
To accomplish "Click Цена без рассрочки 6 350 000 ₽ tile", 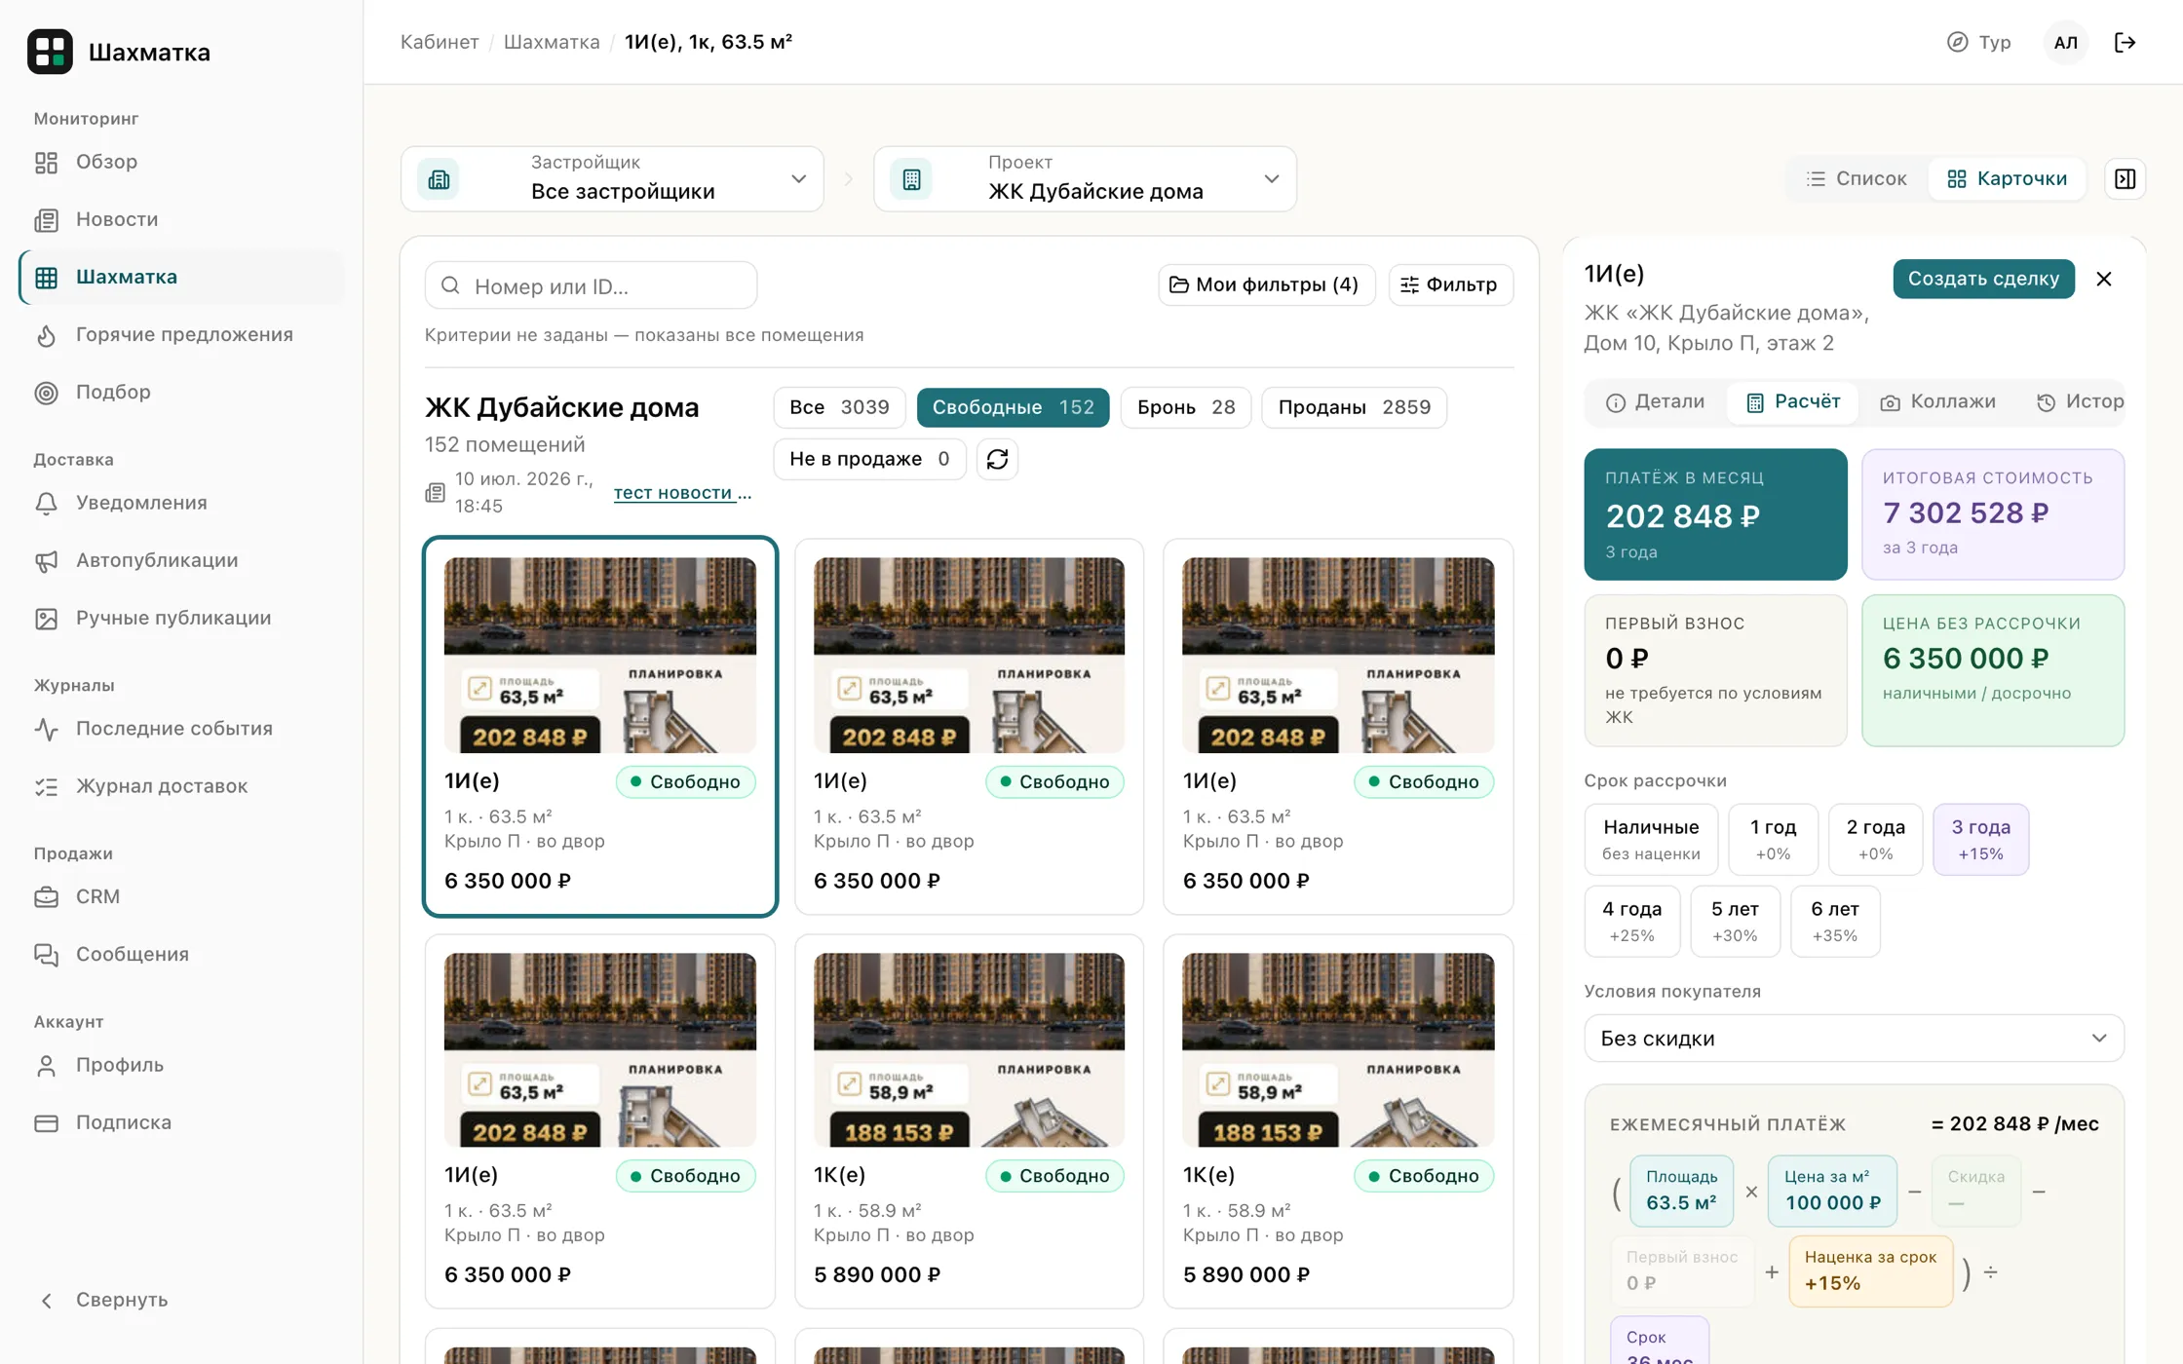I will coord(1992,670).
